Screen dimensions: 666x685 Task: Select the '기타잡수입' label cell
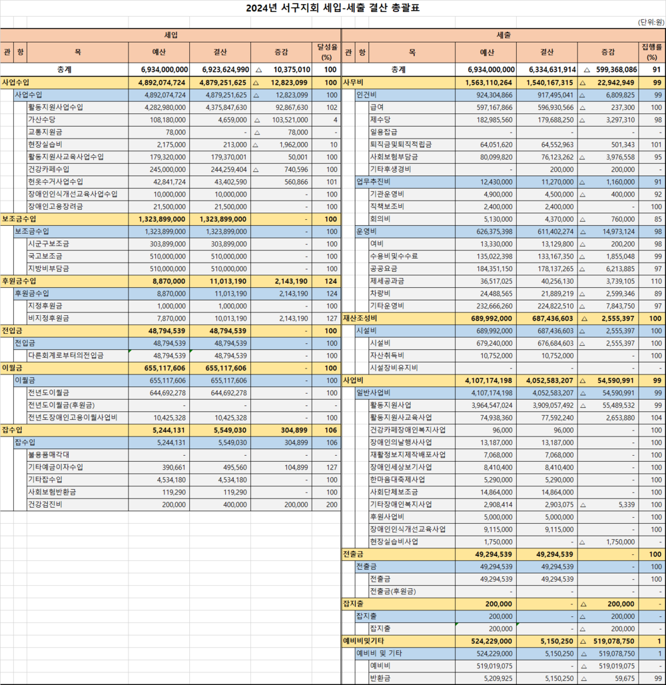(x=78, y=480)
